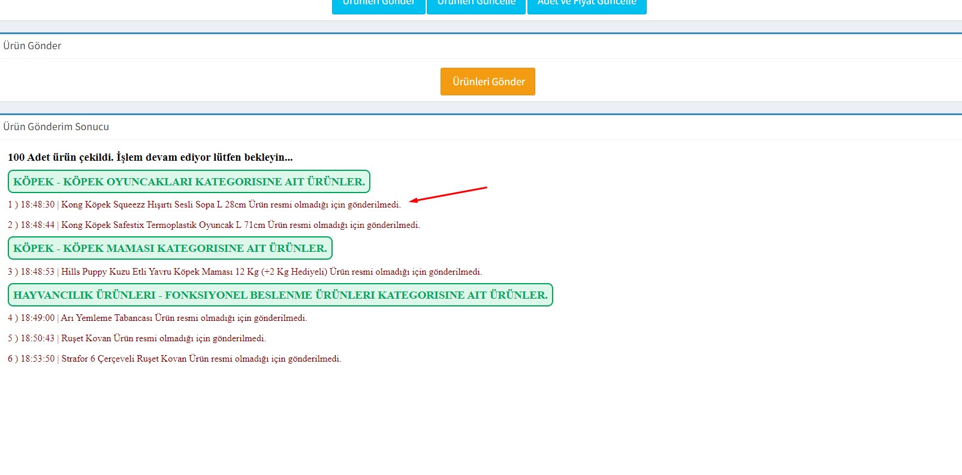The image size is (962, 475).
Task: Click the Arı Yemleme Tabancası log entry
Action: (x=183, y=318)
